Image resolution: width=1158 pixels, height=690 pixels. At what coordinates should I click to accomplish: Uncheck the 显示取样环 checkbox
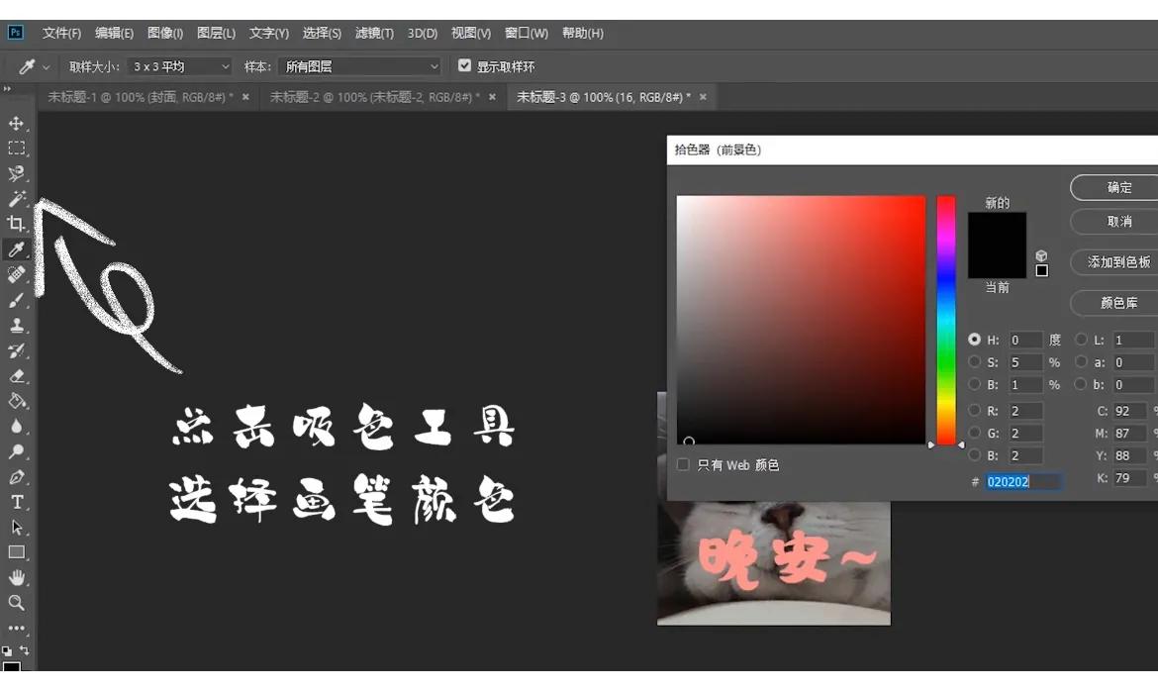465,65
